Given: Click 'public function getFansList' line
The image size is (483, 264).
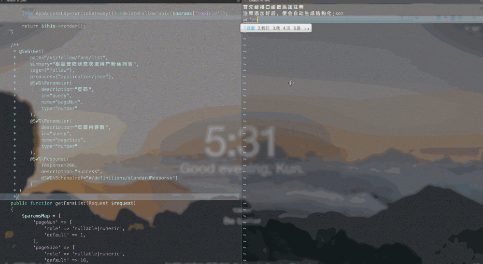Looking at the screenshot, I should (x=73, y=203).
